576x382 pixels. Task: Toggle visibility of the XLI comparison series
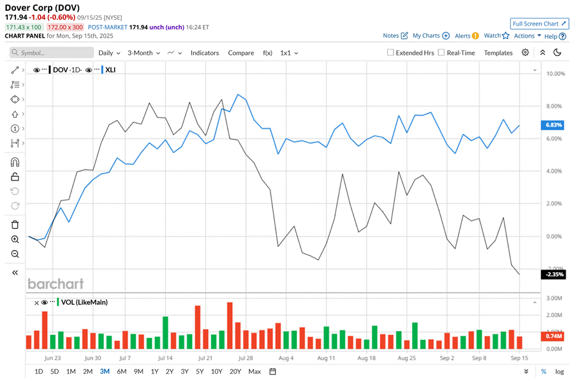[89, 70]
